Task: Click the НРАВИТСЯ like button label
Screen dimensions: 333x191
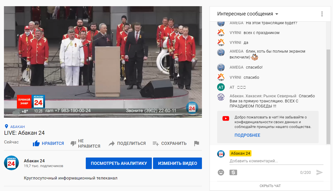Action: point(53,143)
